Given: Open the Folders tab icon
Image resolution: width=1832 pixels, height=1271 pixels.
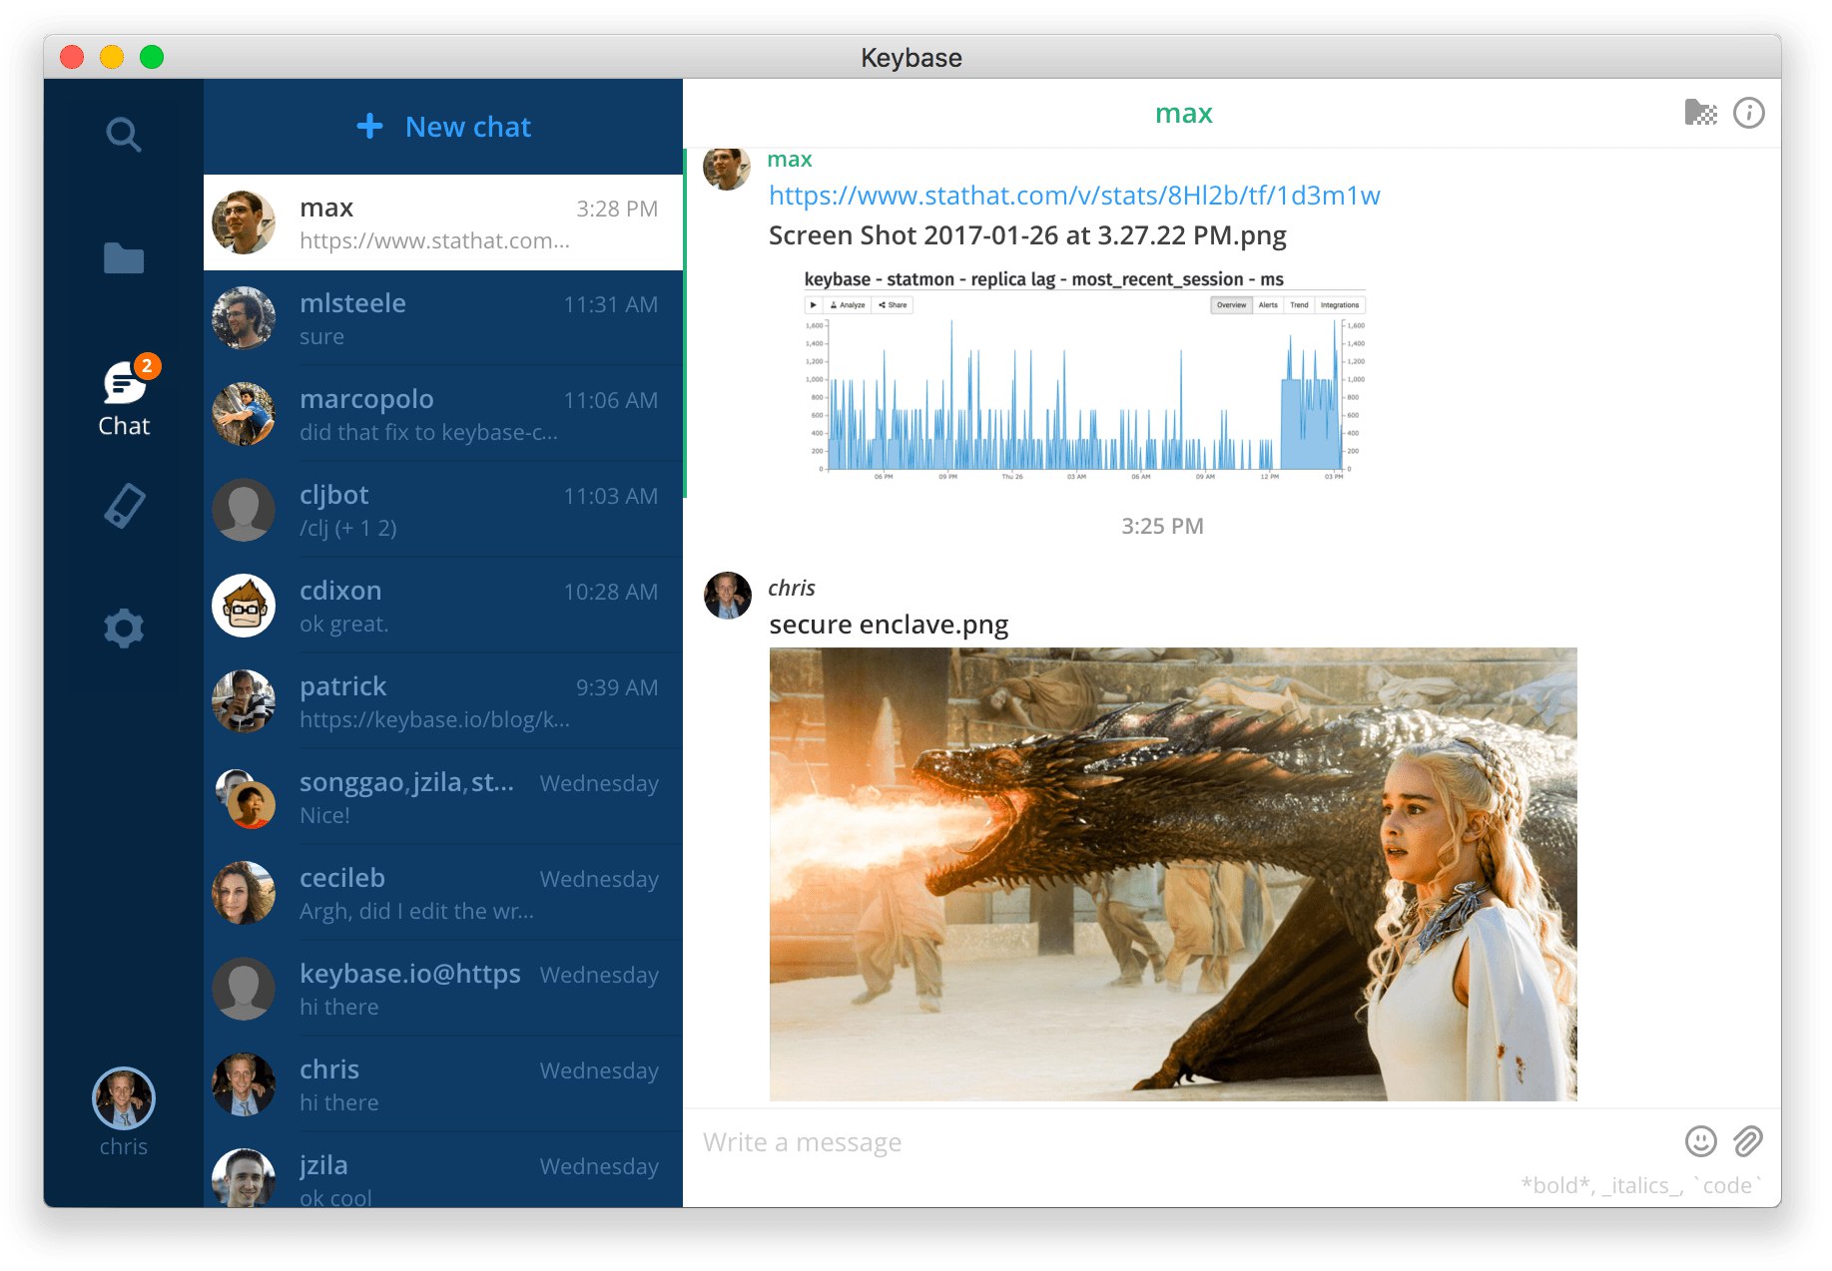Looking at the screenshot, I should point(124,258).
